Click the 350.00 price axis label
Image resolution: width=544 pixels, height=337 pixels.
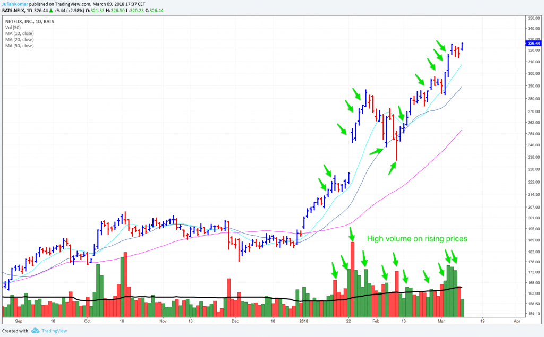(534, 18)
